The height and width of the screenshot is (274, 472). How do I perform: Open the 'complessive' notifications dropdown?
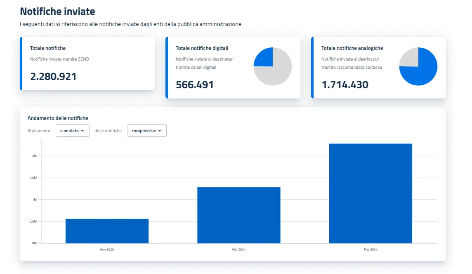(x=146, y=131)
